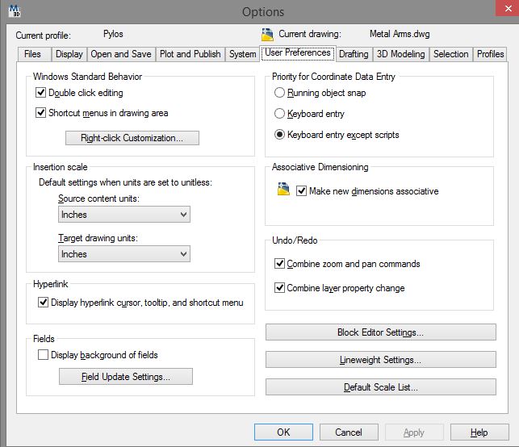Image resolution: width=519 pixels, height=447 pixels.
Task: Toggle Combine zoom and pan commands
Action: (x=280, y=264)
